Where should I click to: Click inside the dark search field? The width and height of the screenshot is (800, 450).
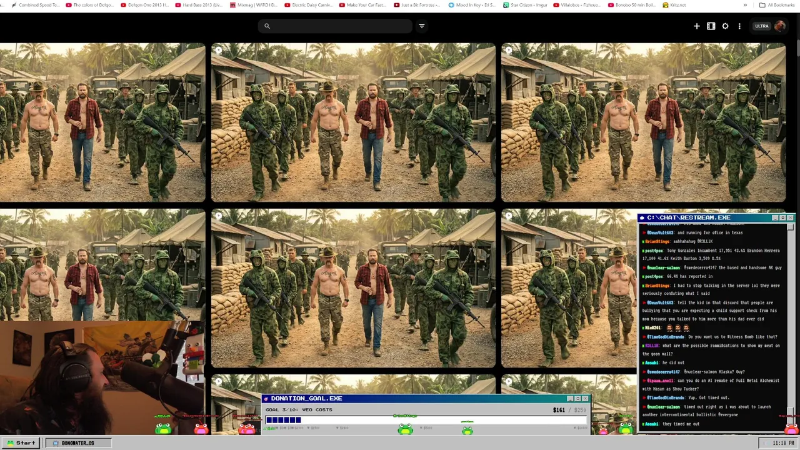[336, 26]
